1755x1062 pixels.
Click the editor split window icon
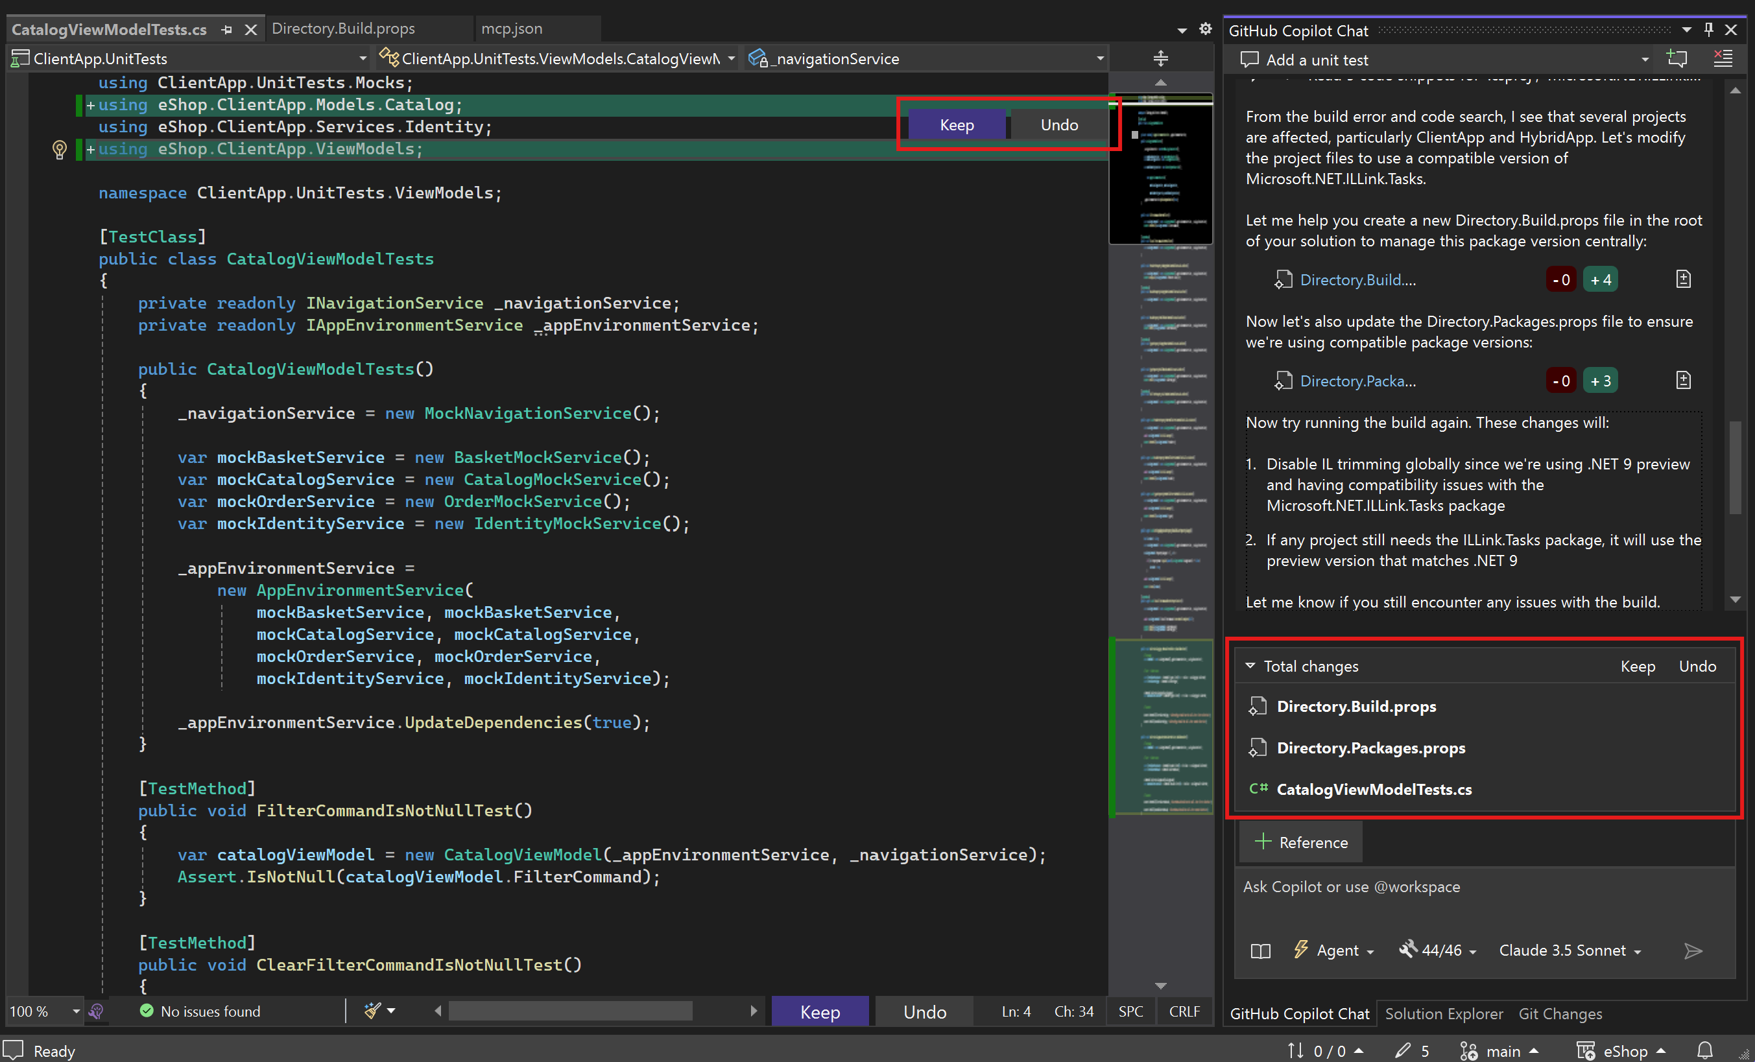pos(1160,58)
